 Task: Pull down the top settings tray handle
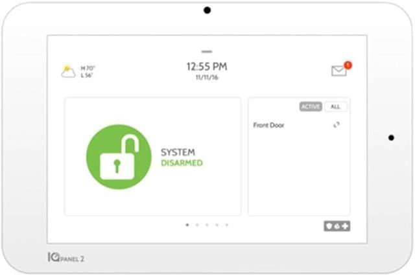coord(207,52)
